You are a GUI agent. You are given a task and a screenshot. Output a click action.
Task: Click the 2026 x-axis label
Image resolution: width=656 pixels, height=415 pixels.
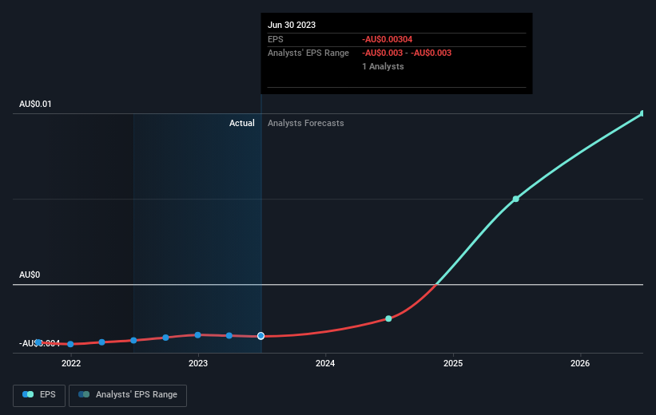580,363
